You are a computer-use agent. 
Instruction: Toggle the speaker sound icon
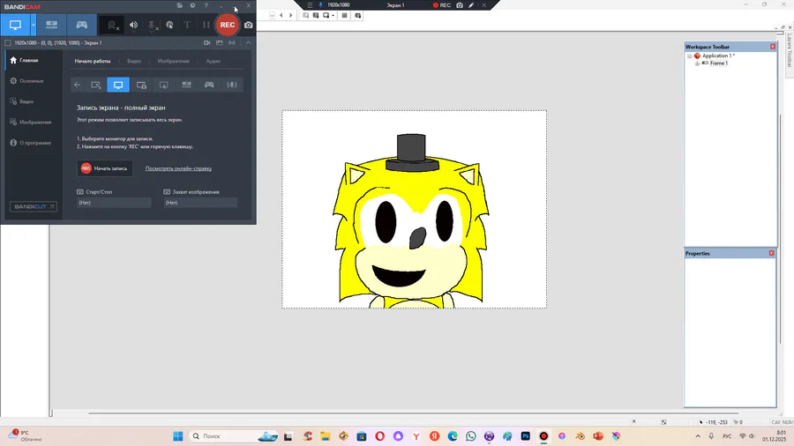pyautogui.click(x=134, y=25)
